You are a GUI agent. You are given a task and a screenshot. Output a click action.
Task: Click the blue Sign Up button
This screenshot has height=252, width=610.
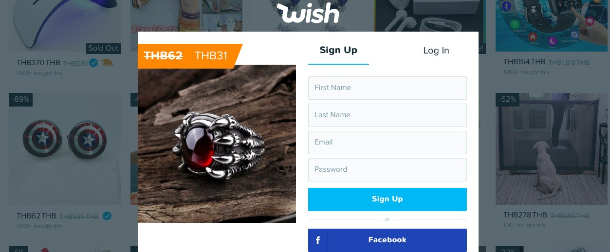[388, 199]
